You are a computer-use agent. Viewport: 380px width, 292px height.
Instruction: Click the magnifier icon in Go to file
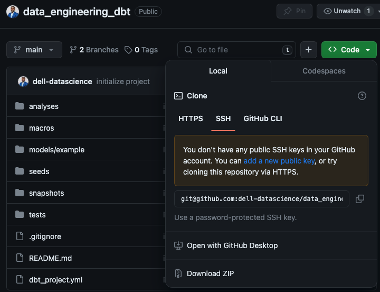[x=188, y=50]
